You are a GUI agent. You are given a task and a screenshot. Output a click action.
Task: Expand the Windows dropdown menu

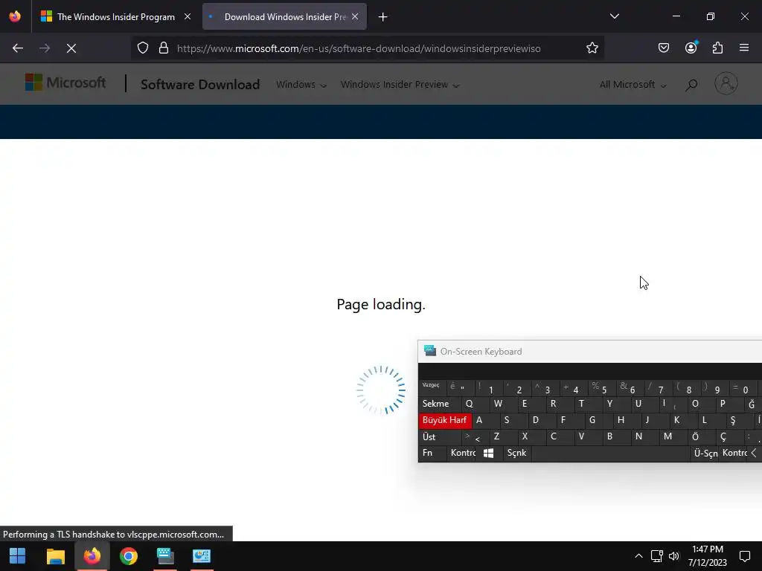click(x=301, y=85)
